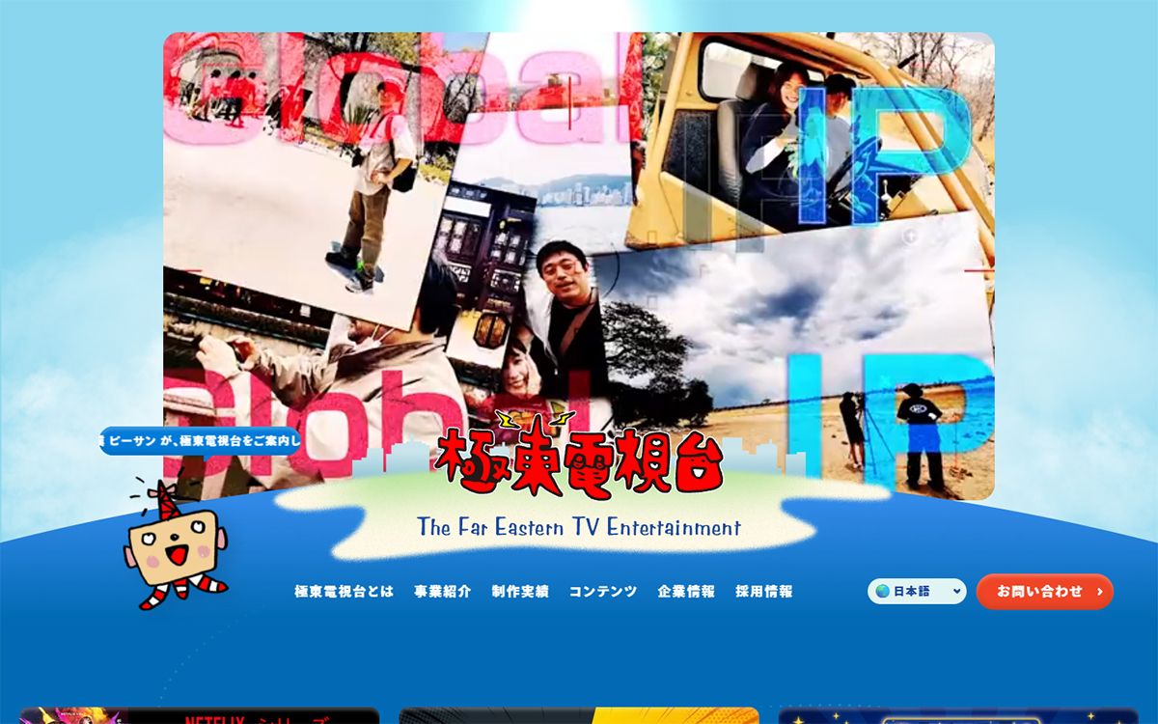This screenshot has width=1158, height=724.
Task: Click "The Far Eastern TV Entertainment" tagline
Action: point(579,527)
